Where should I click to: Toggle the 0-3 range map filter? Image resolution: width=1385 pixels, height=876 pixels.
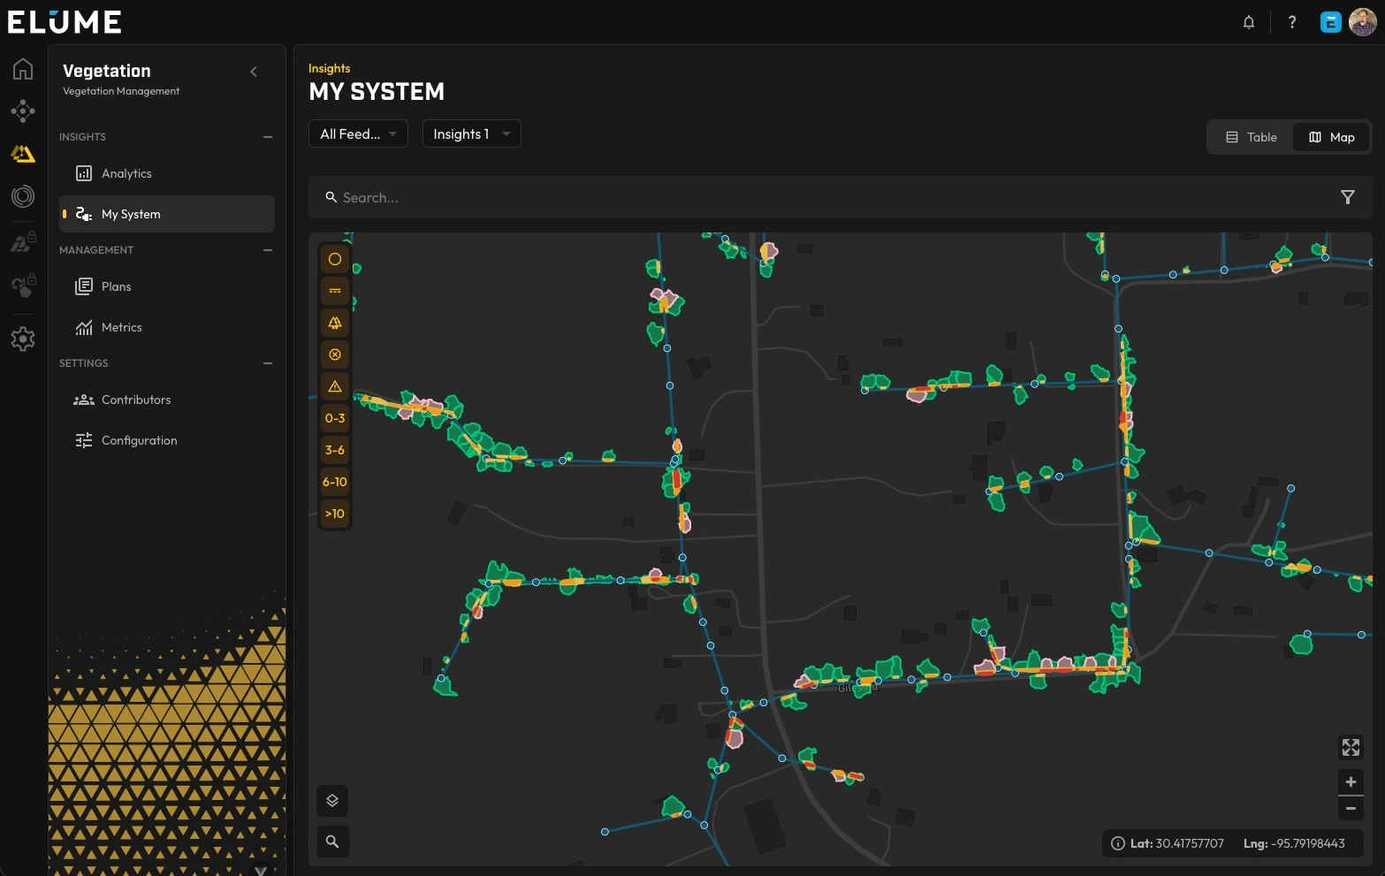(x=335, y=418)
